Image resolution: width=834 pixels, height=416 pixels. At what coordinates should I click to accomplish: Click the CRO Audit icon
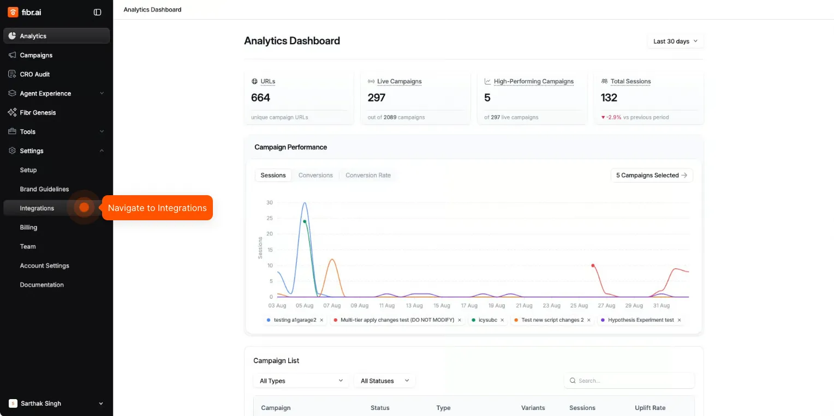[x=12, y=74]
